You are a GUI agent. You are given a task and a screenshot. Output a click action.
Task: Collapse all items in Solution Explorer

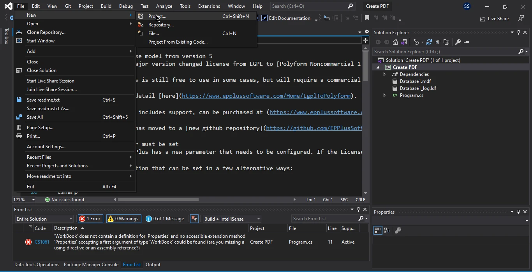pyautogui.click(x=438, y=42)
